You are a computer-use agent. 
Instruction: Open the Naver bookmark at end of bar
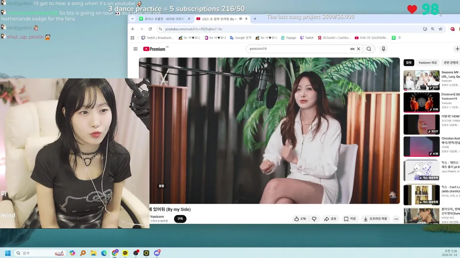(x=396, y=38)
